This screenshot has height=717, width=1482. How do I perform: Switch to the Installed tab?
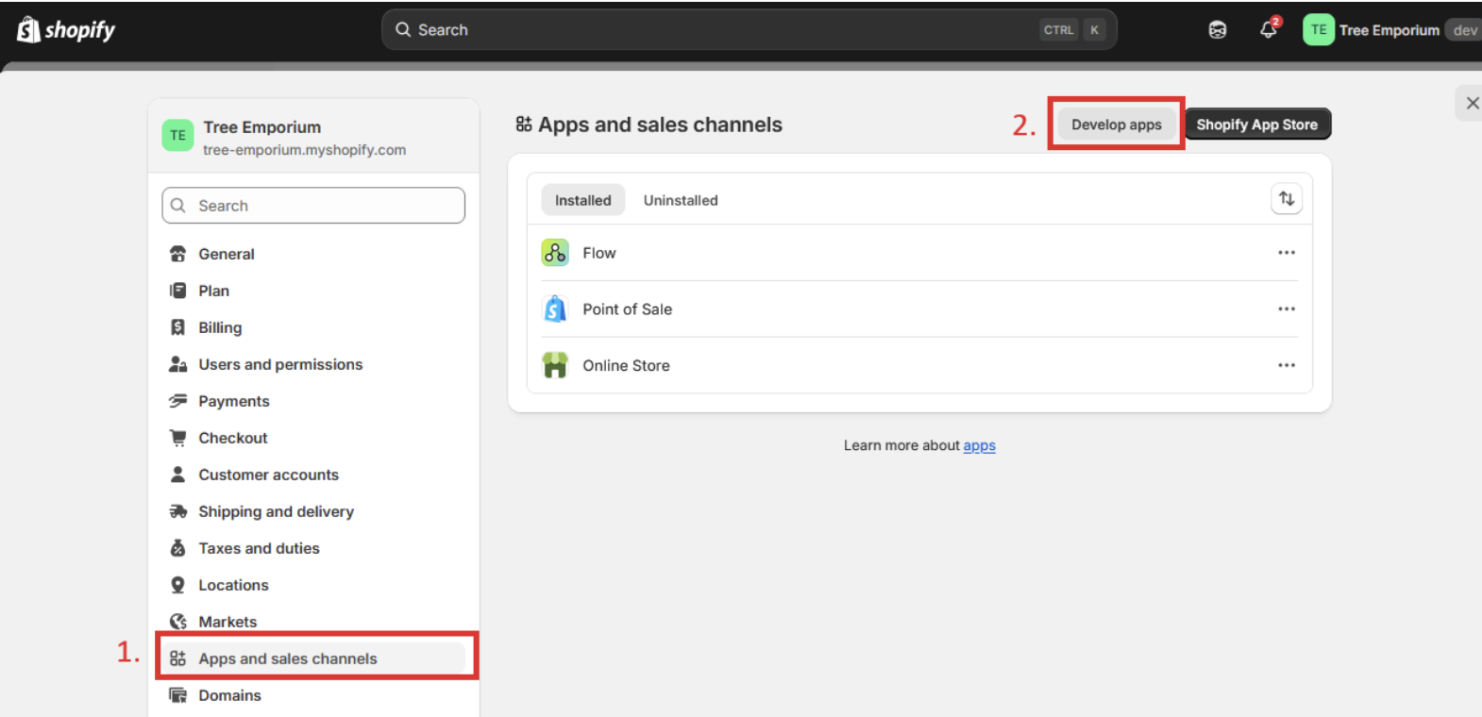583,200
